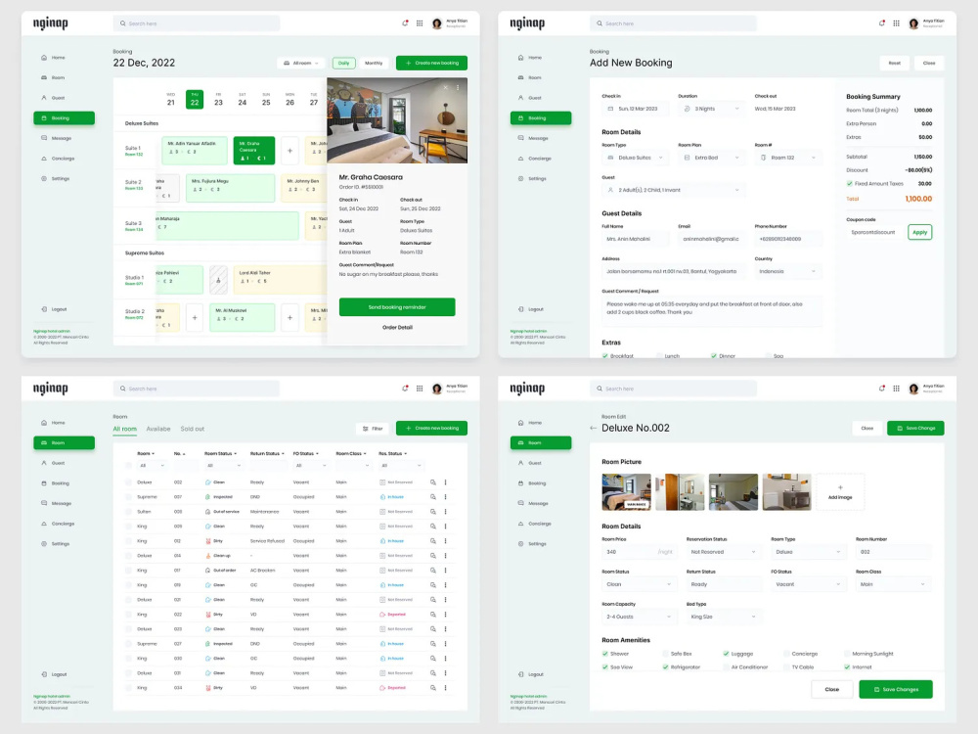Select checkbox for King 012 Dirty row

(x=128, y=541)
